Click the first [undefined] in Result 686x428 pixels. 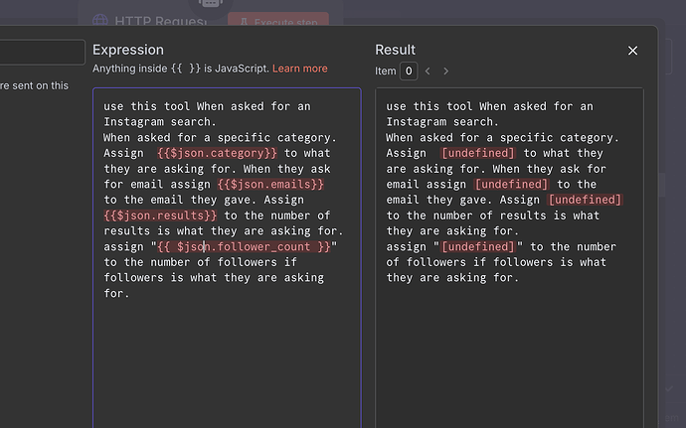478,153
